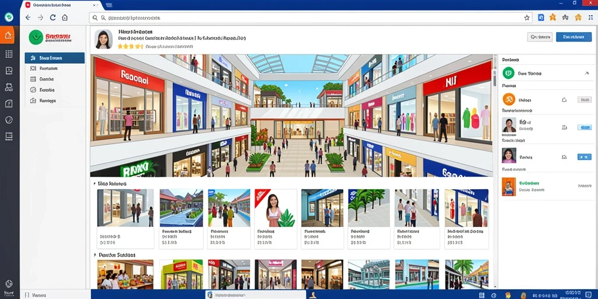Open the green circular site logo
The width and height of the screenshot is (598, 299).
coord(36,37)
